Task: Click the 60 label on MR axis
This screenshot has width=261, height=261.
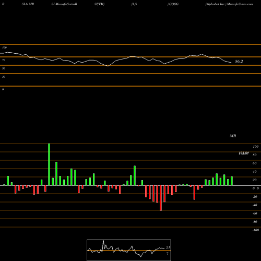Action: tap(255, 163)
